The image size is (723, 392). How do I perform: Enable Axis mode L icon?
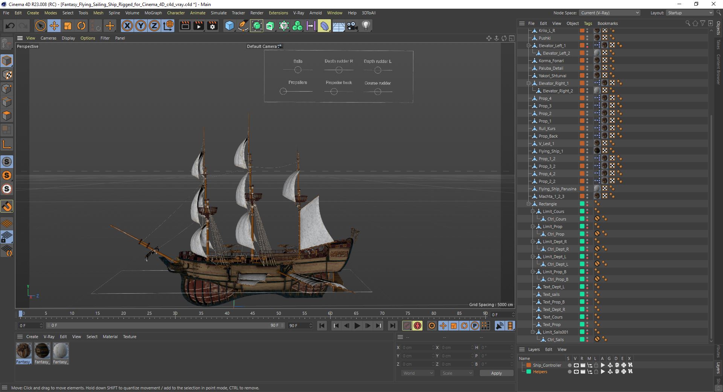click(x=7, y=144)
